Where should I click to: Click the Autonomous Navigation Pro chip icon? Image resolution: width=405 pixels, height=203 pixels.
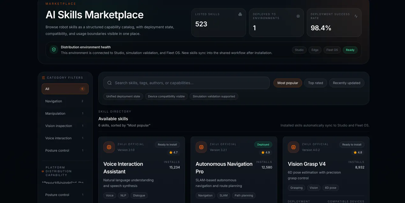pyautogui.click(x=201, y=147)
